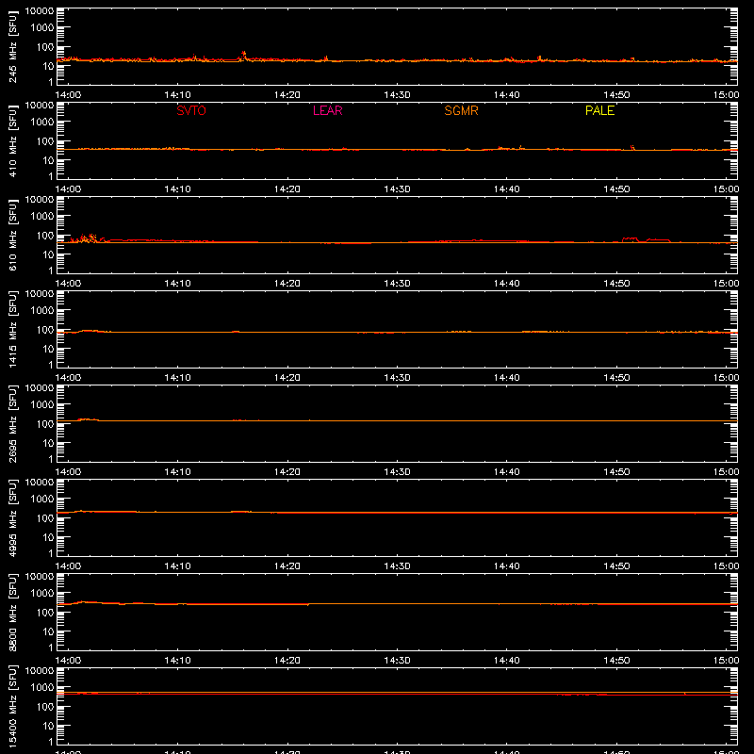Click the 10000 tick on 4995 MHz axis
The image size is (754, 754).
40,483
